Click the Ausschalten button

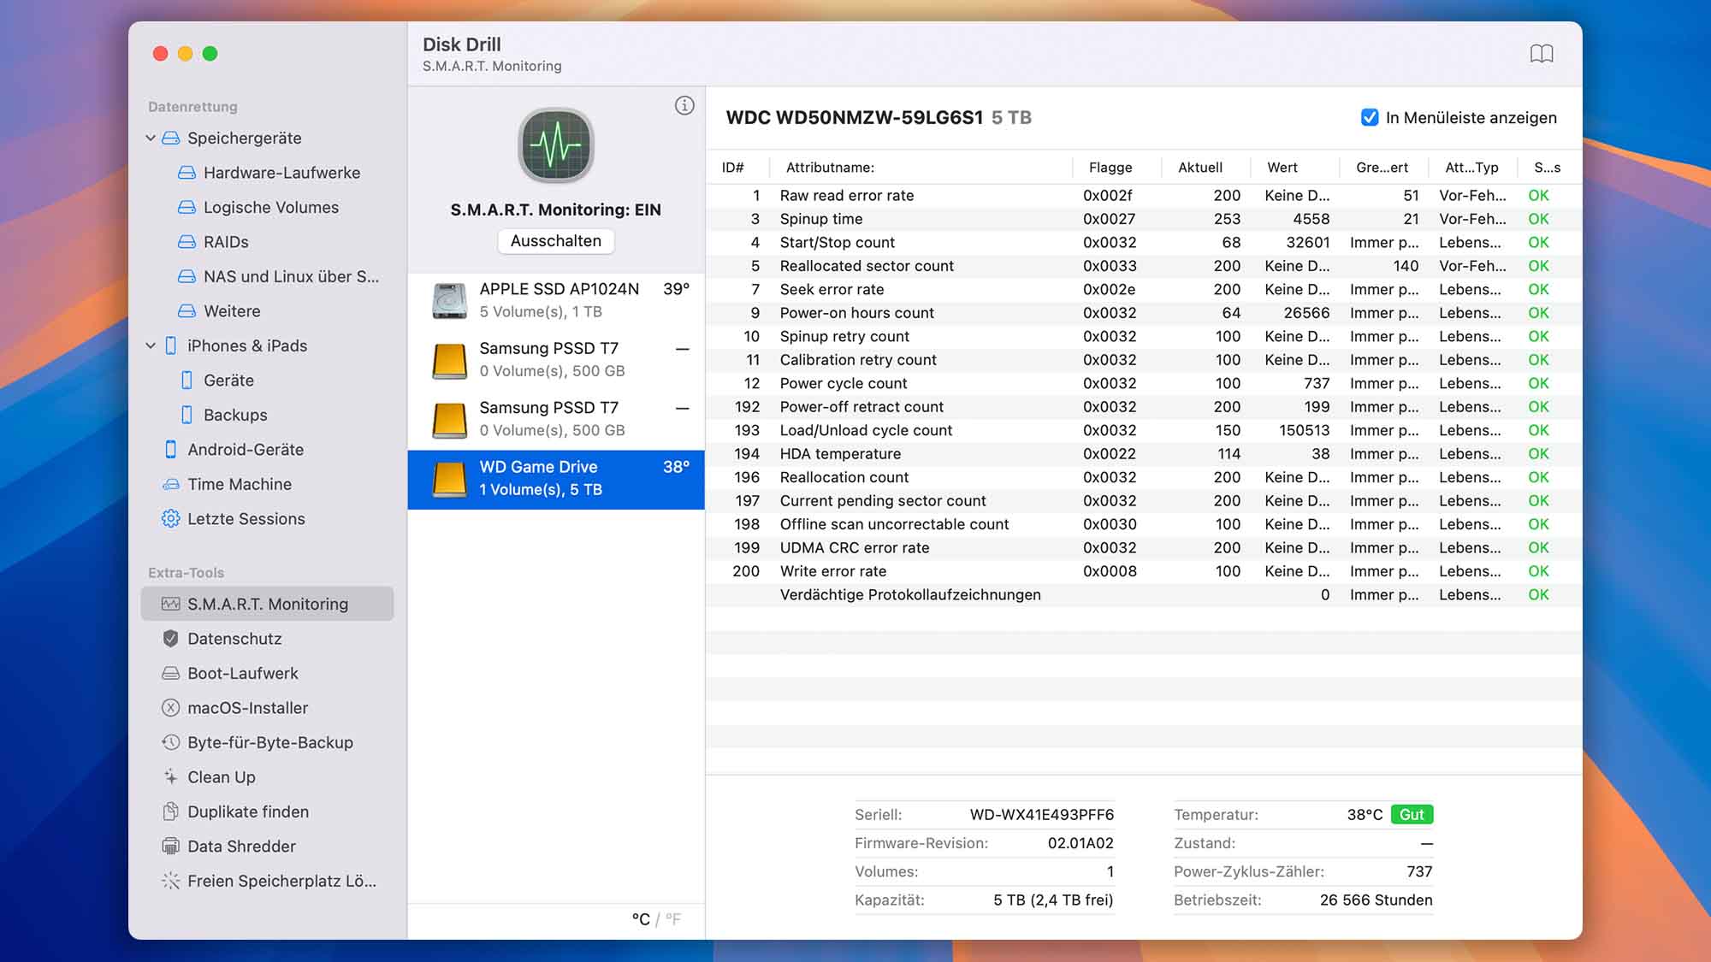pyautogui.click(x=555, y=241)
